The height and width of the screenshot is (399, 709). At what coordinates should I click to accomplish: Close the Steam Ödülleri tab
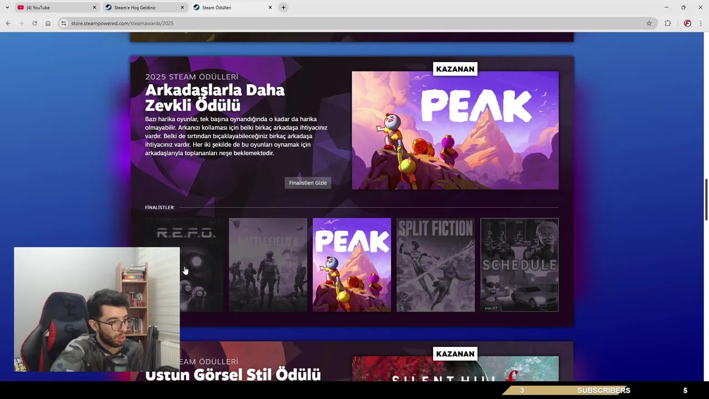coord(270,7)
